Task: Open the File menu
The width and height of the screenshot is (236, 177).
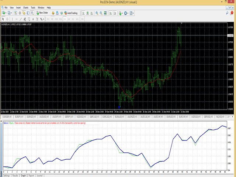Action: click(6, 7)
